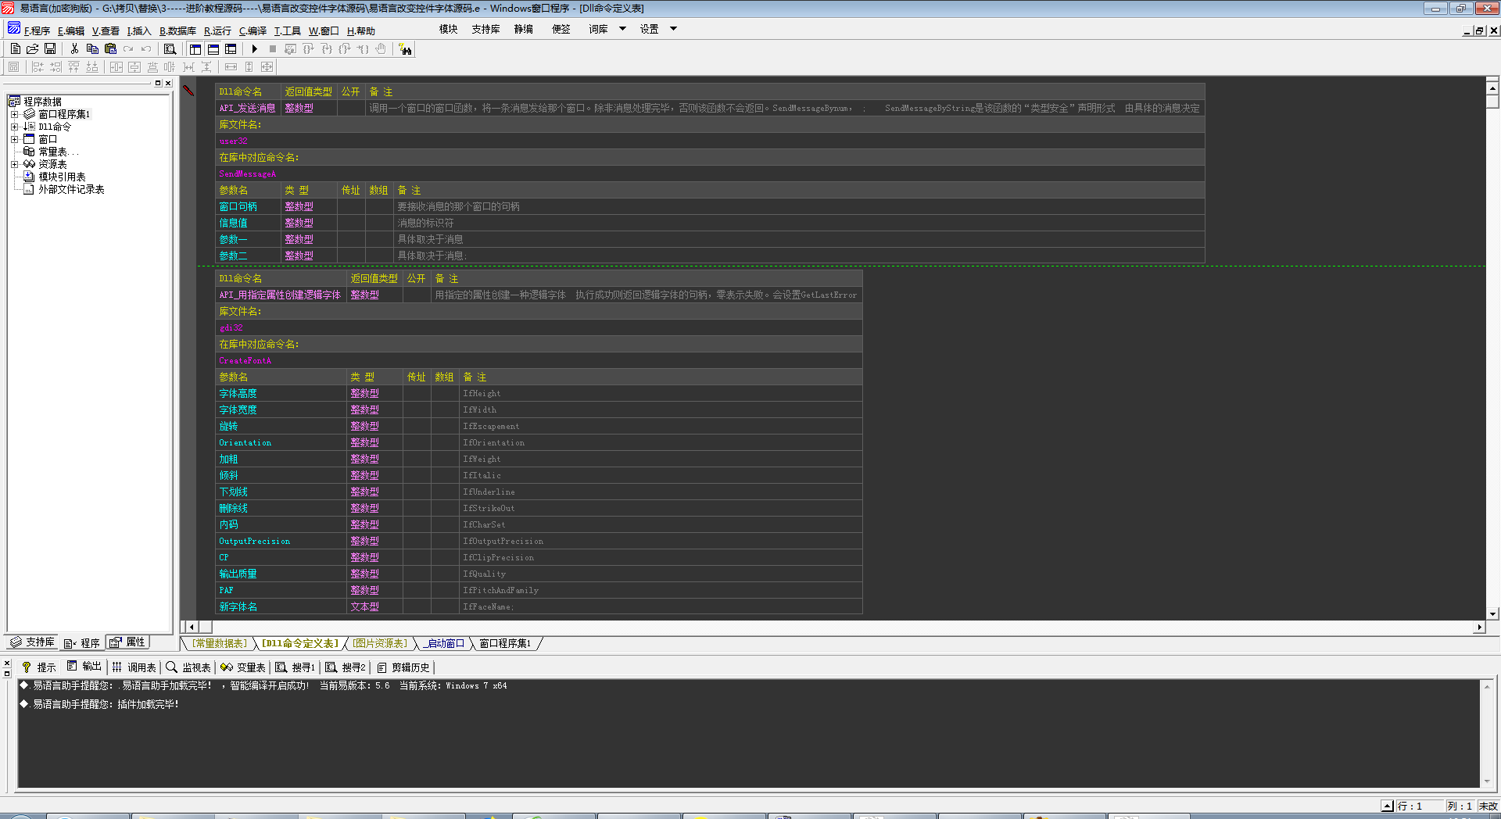The image size is (1501, 819).
Task: Open the R.运行 menu
Action: tap(217, 30)
